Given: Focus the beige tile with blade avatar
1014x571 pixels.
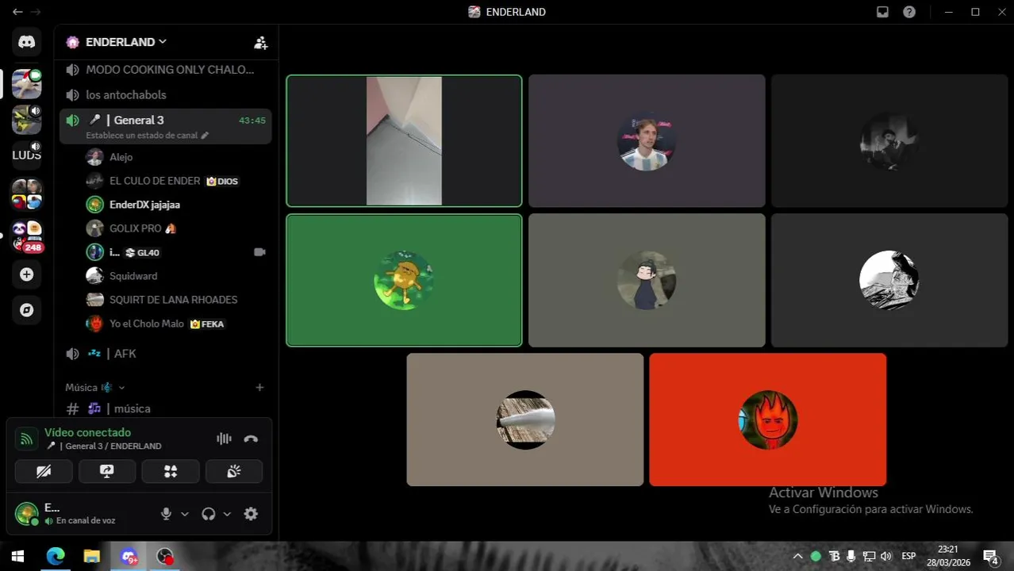Looking at the screenshot, I should (x=524, y=420).
